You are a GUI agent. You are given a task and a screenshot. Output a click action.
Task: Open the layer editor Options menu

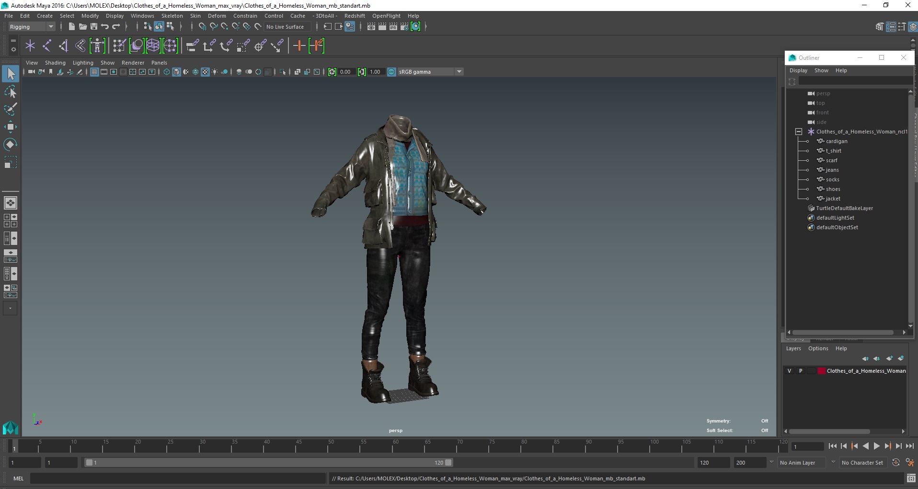click(x=818, y=348)
